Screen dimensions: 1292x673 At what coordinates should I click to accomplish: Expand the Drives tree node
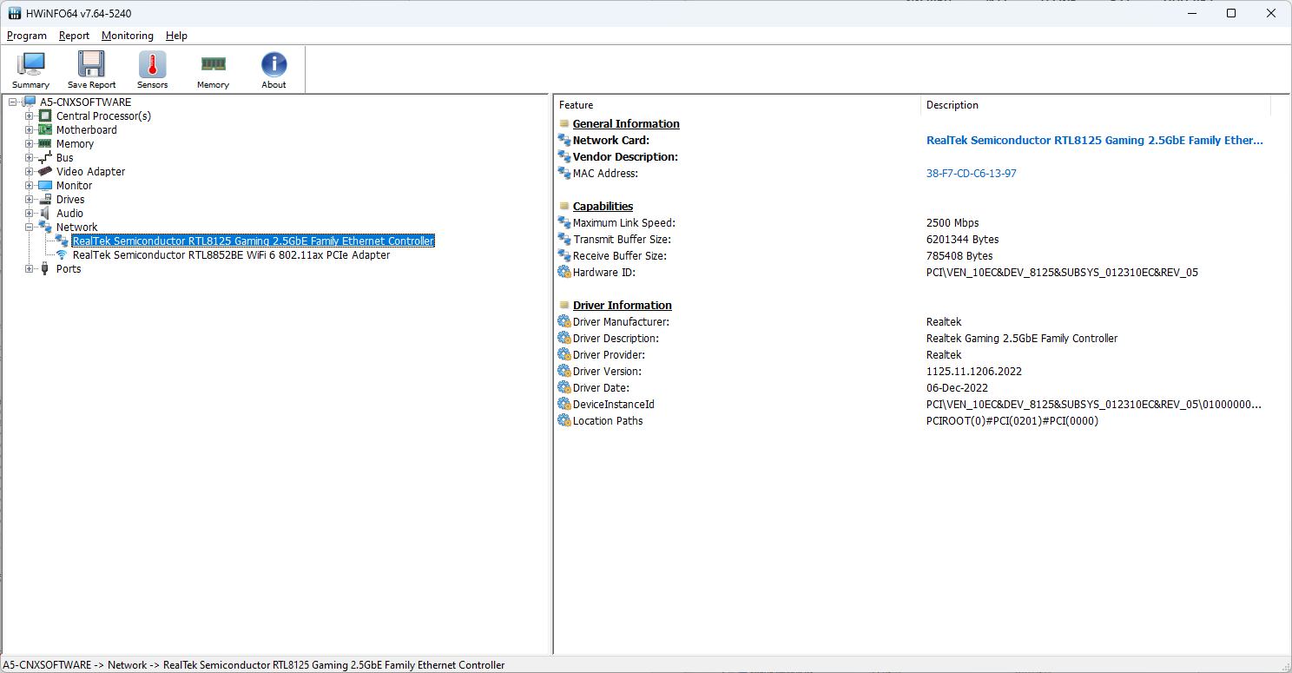pos(29,199)
